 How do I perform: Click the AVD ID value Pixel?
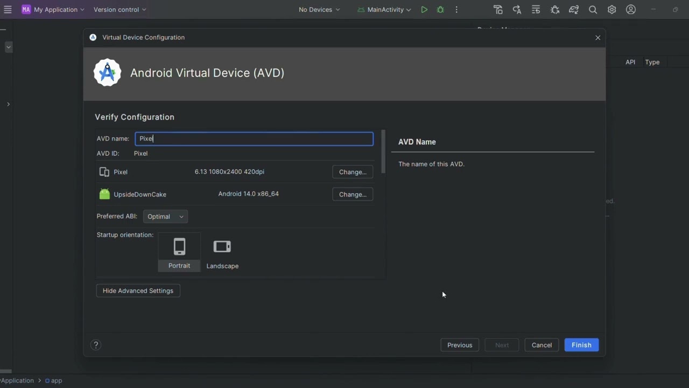click(x=140, y=154)
